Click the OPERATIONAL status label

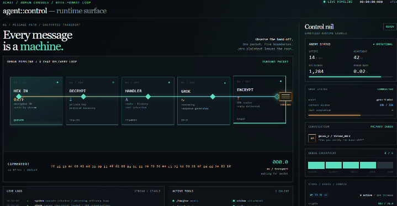pyautogui.click(x=383, y=44)
